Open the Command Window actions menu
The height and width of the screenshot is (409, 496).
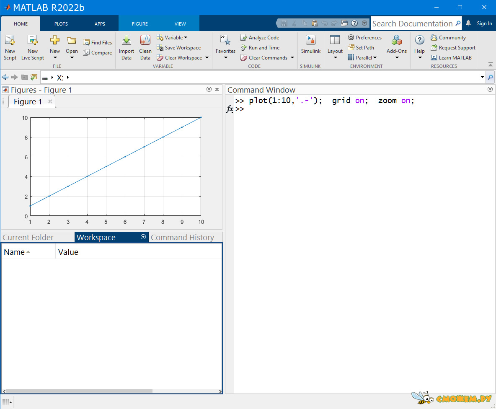tap(490, 90)
